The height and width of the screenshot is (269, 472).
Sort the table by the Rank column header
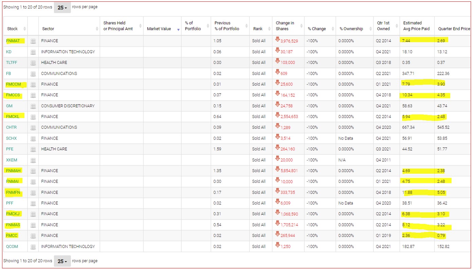click(x=258, y=29)
